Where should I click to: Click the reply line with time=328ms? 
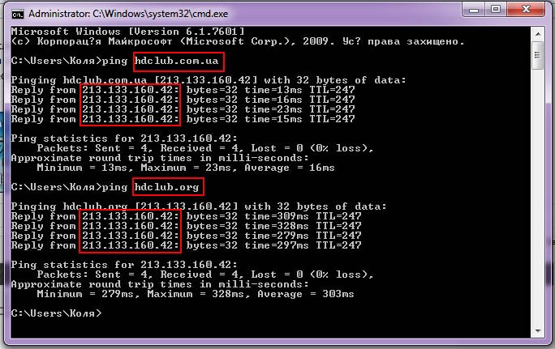[x=186, y=226]
